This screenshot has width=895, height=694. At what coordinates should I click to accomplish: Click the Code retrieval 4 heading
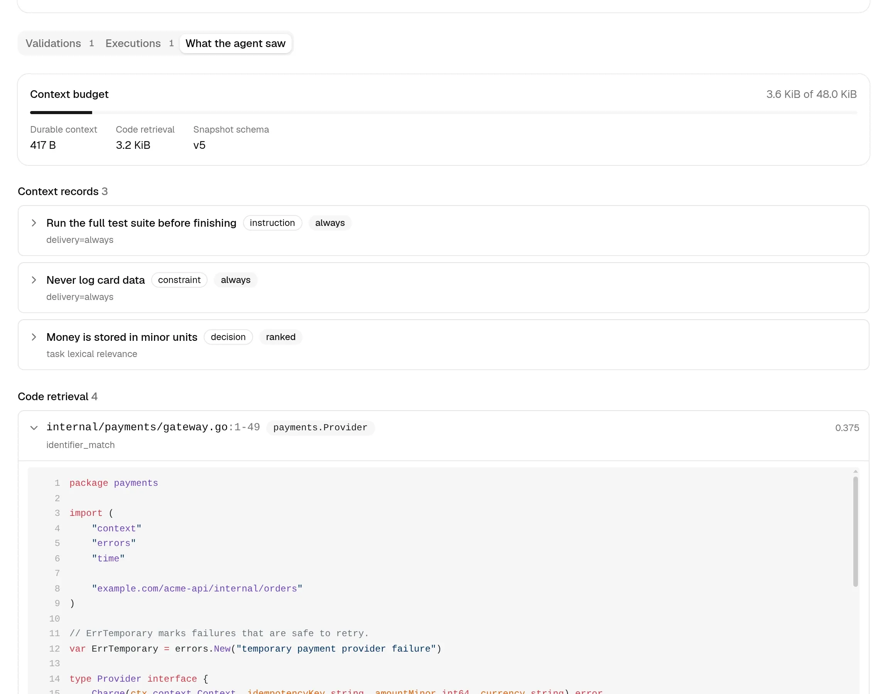pos(57,397)
